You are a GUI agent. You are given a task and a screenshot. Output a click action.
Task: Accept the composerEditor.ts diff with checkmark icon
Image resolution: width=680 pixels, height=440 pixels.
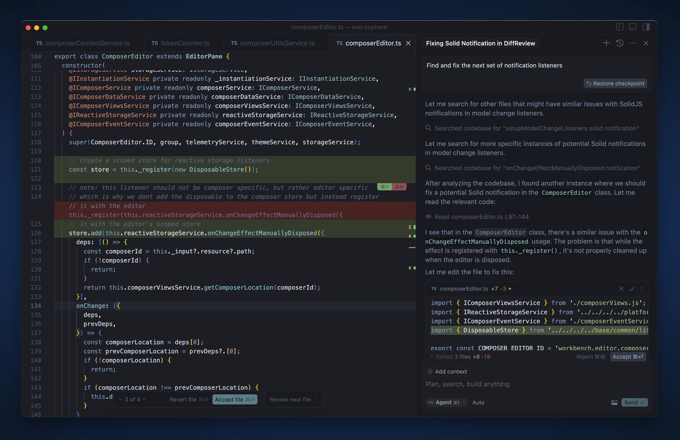[632, 289]
